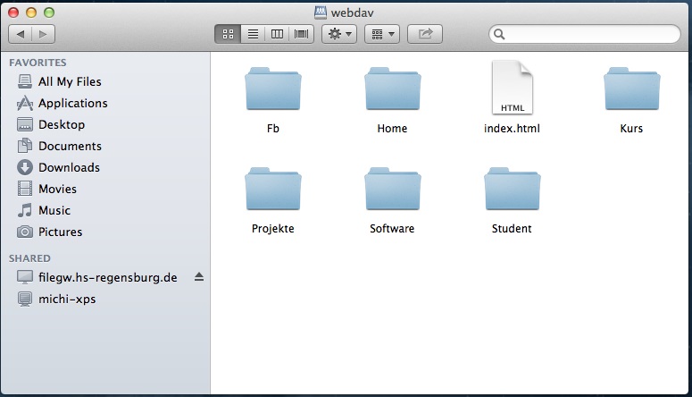Select Music in the sidebar
Viewport: 692px width, 397px height.
click(x=44, y=210)
